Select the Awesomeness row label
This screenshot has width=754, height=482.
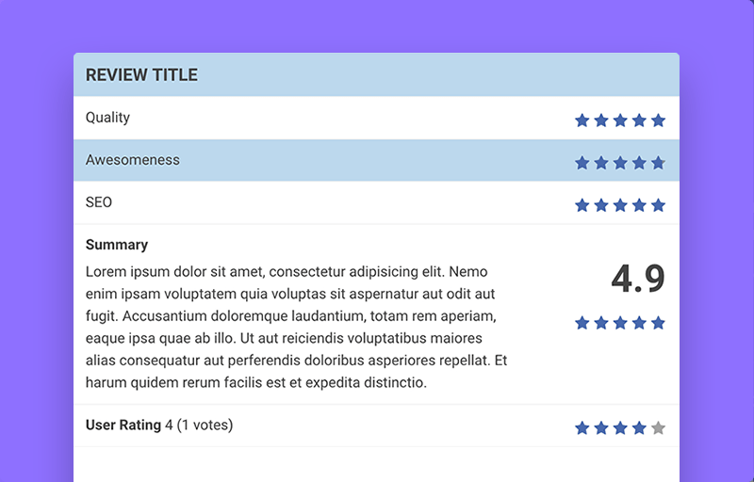pos(133,160)
